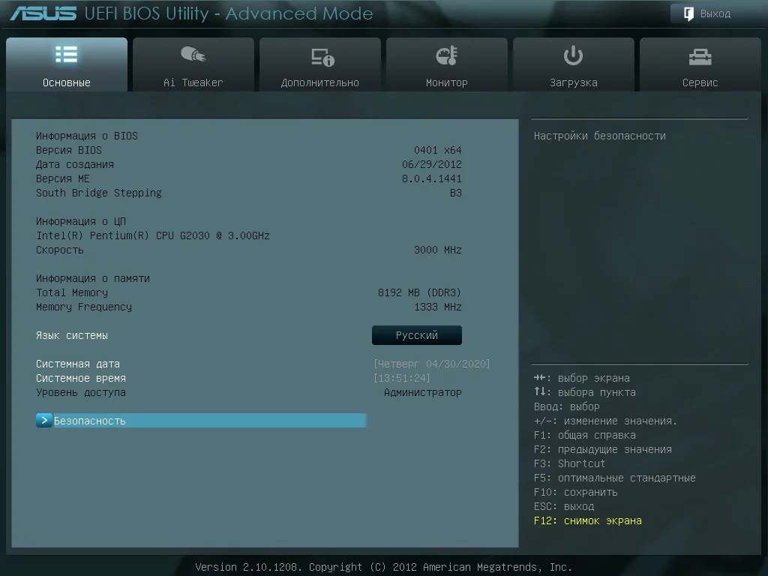This screenshot has height=576, width=768.
Task: Open the Загрузка tab label
Action: coord(574,82)
